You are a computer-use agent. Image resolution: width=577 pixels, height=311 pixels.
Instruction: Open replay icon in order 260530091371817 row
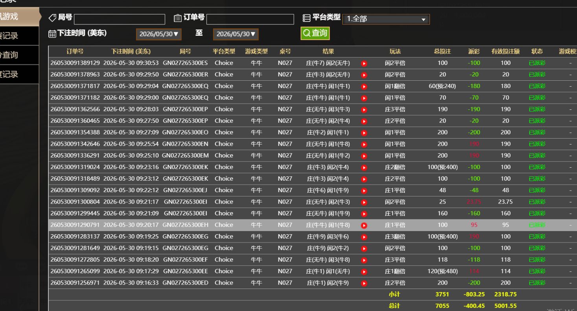(364, 87)
